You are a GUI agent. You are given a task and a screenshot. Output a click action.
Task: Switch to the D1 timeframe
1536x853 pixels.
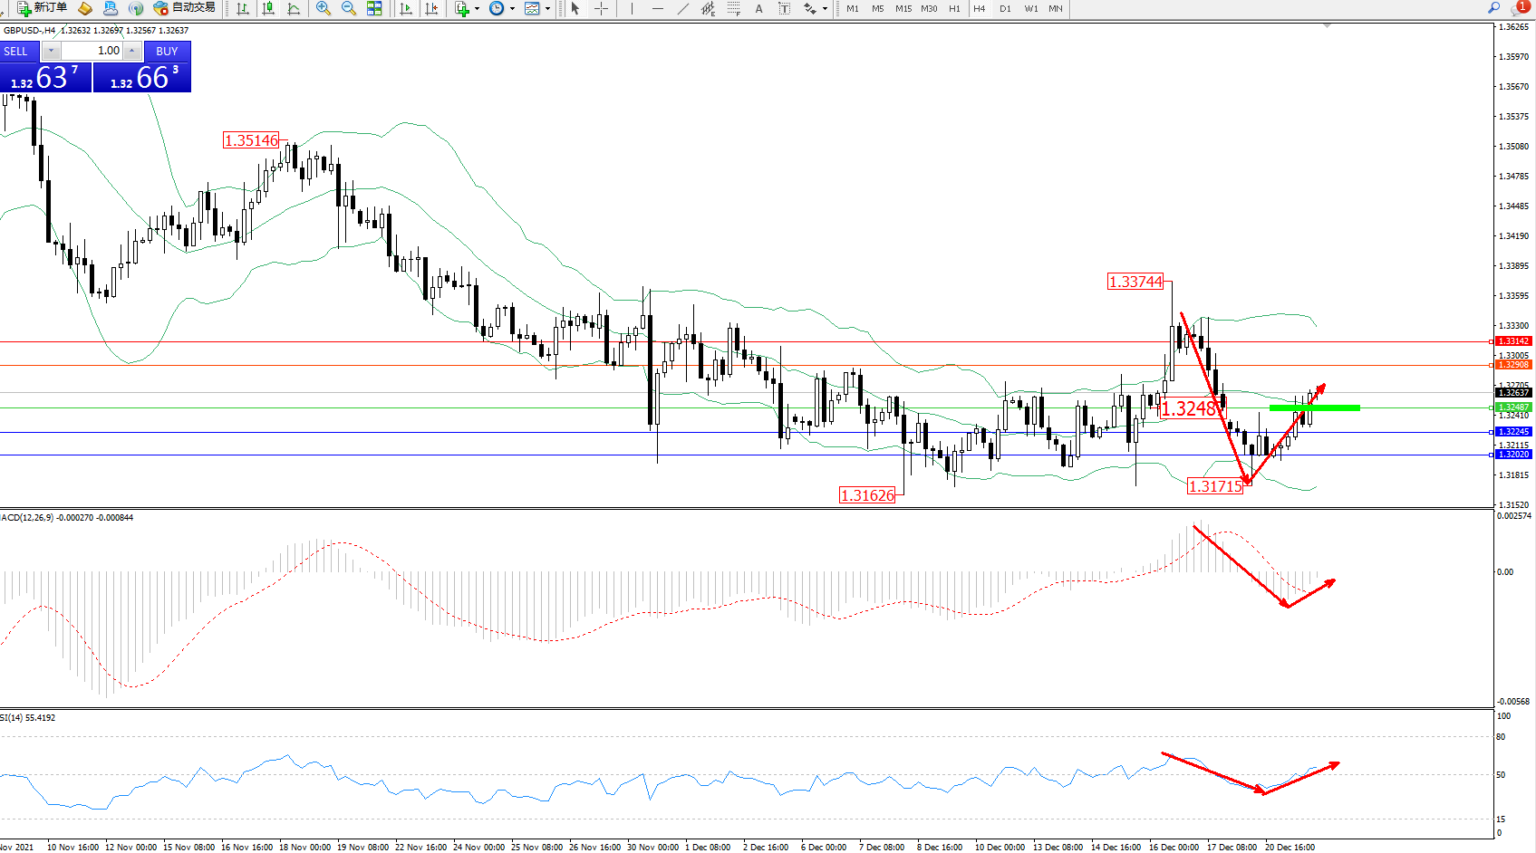coord(1005,9)
